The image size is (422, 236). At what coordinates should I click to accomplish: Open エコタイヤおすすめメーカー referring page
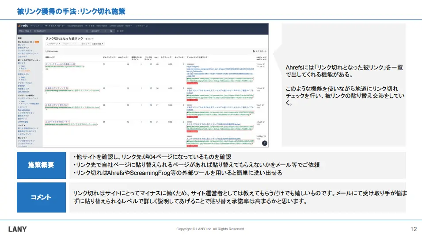[x=57, y=122]
